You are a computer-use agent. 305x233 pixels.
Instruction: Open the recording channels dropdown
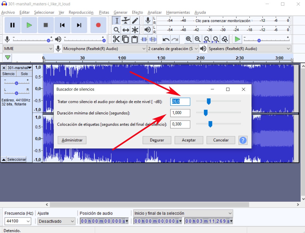173,49
